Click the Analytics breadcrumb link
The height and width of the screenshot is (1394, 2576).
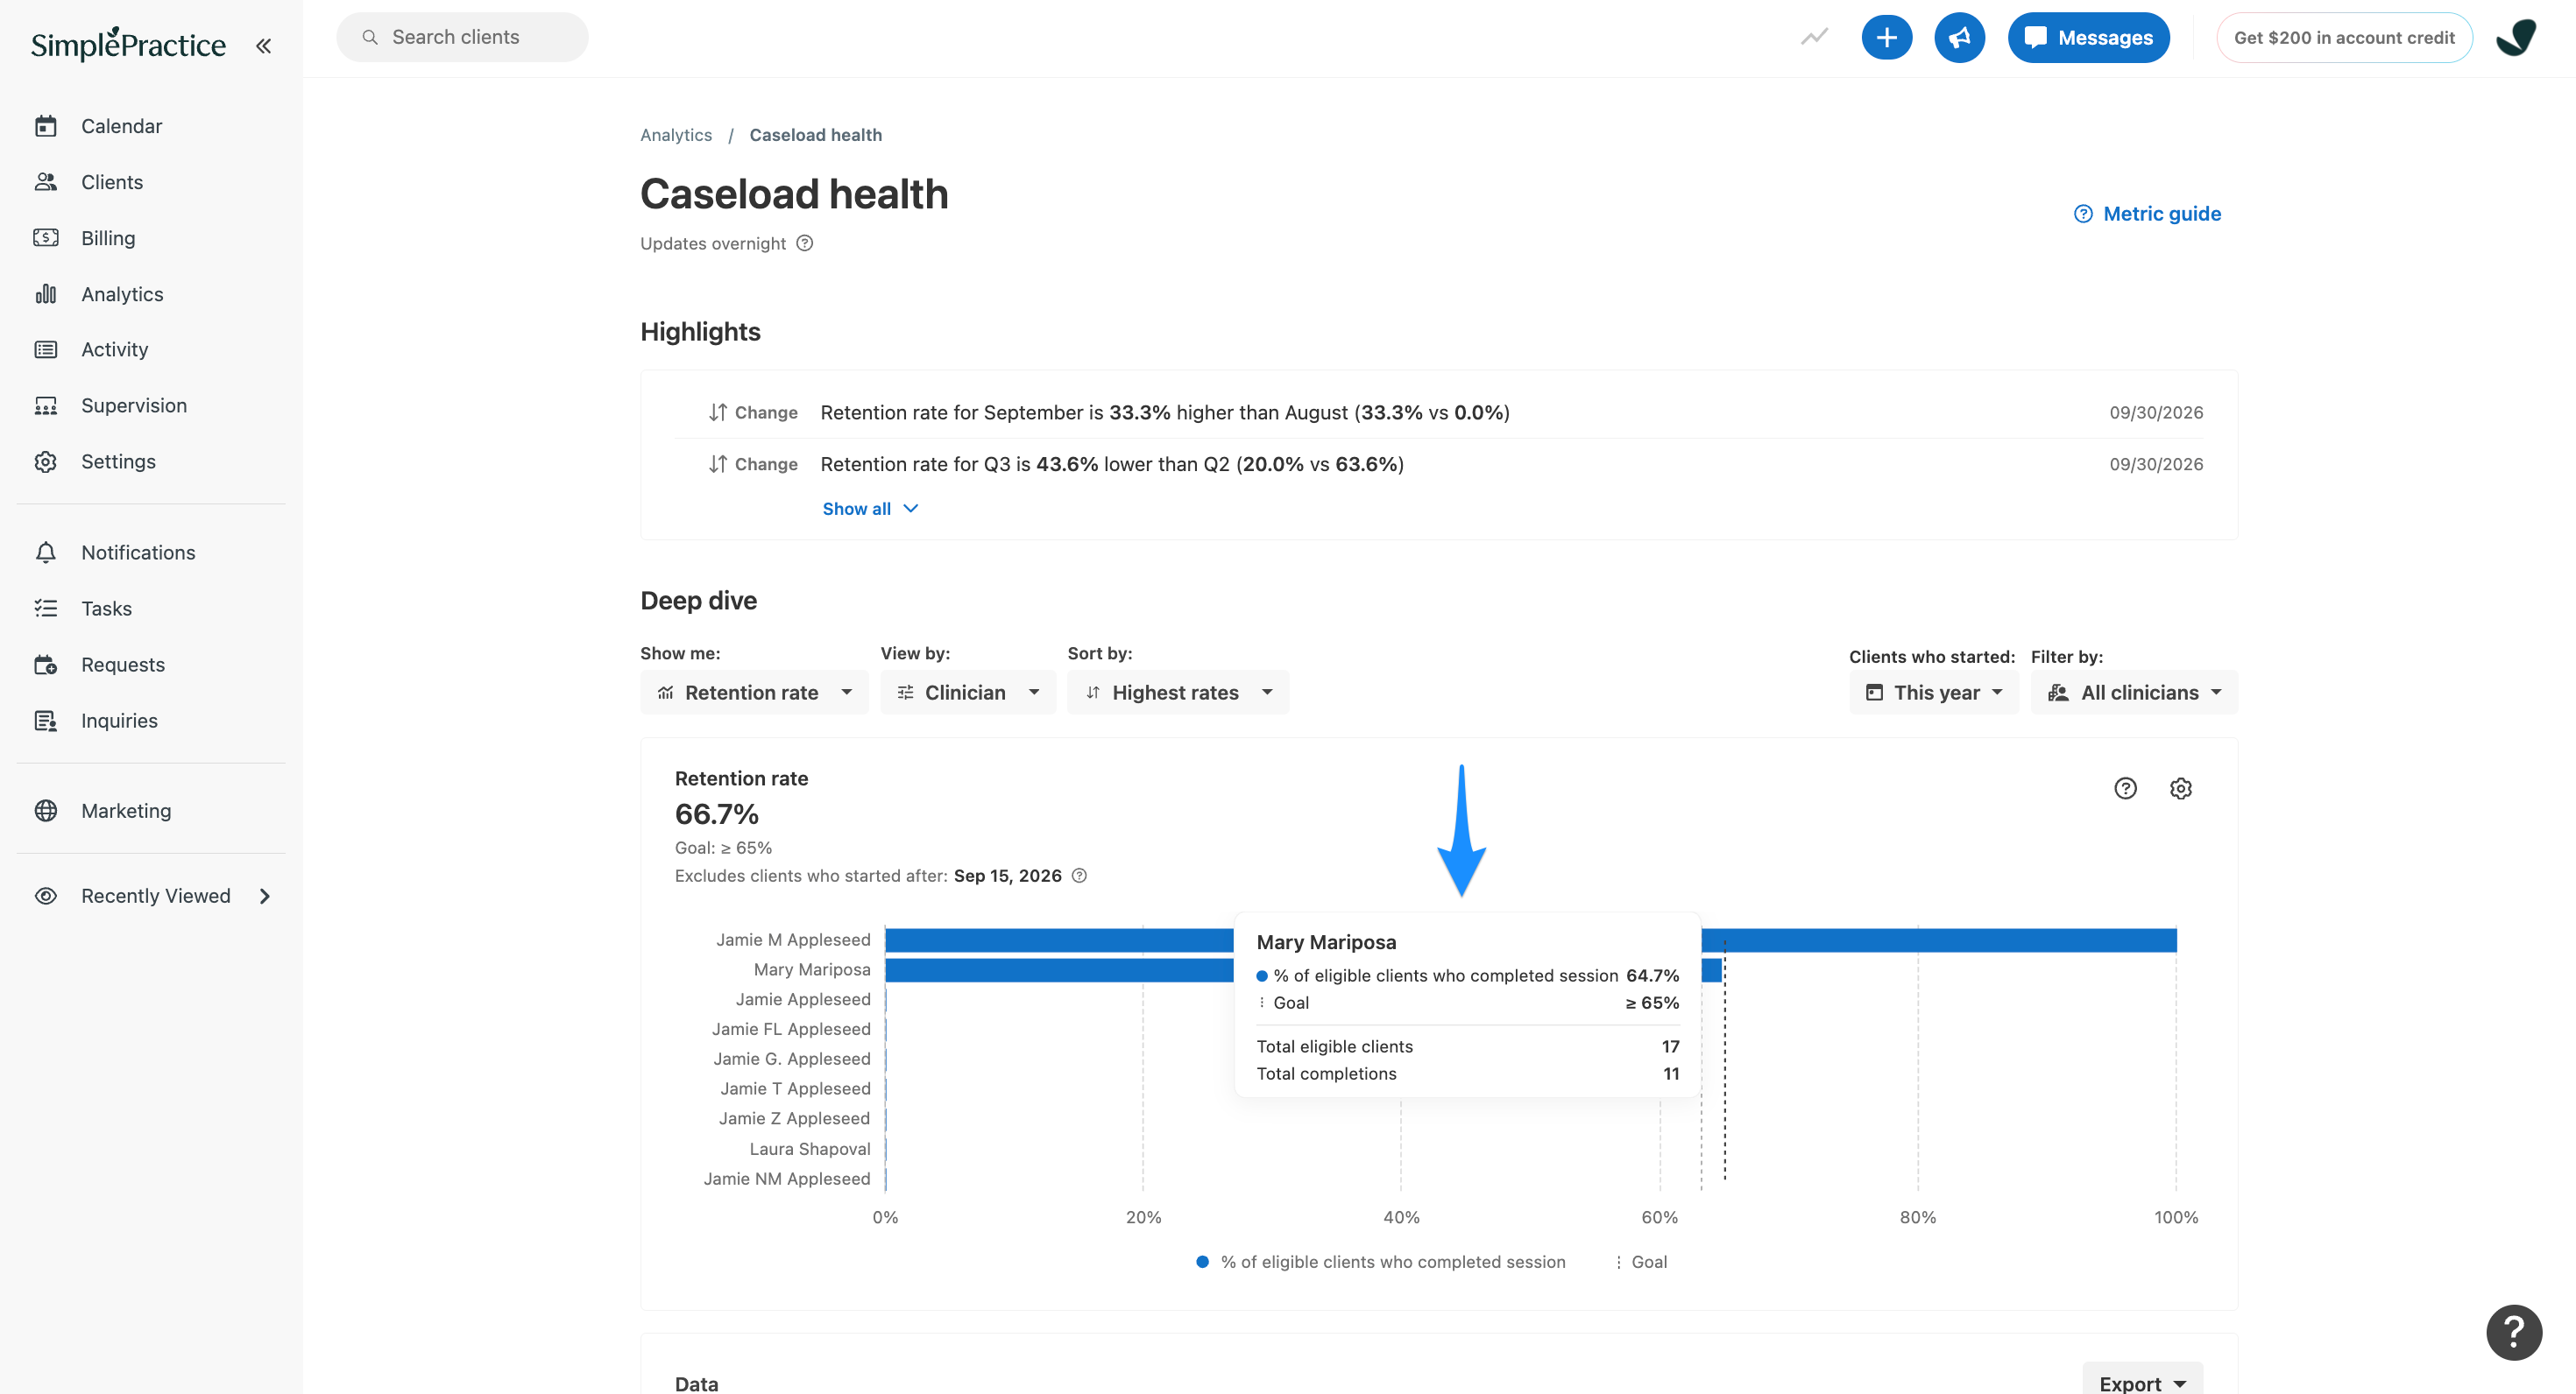[x=676, y=135]
